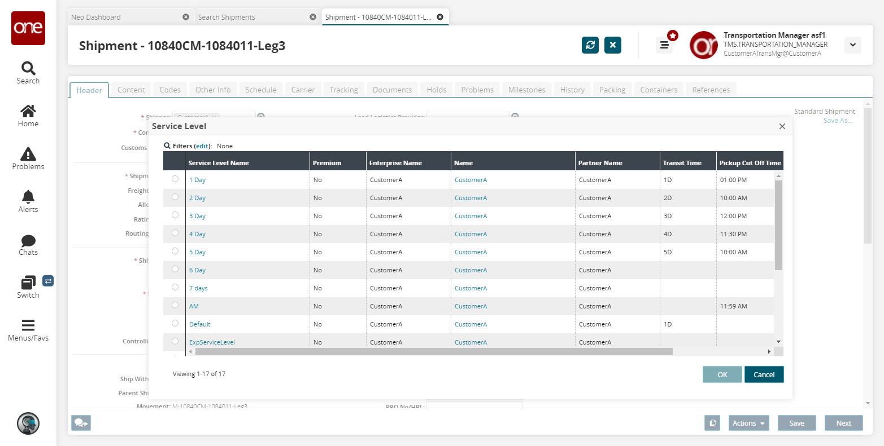Select the 3 Day radio button
The width and height of the screenshot is (884, 446).
click(175, 215)
